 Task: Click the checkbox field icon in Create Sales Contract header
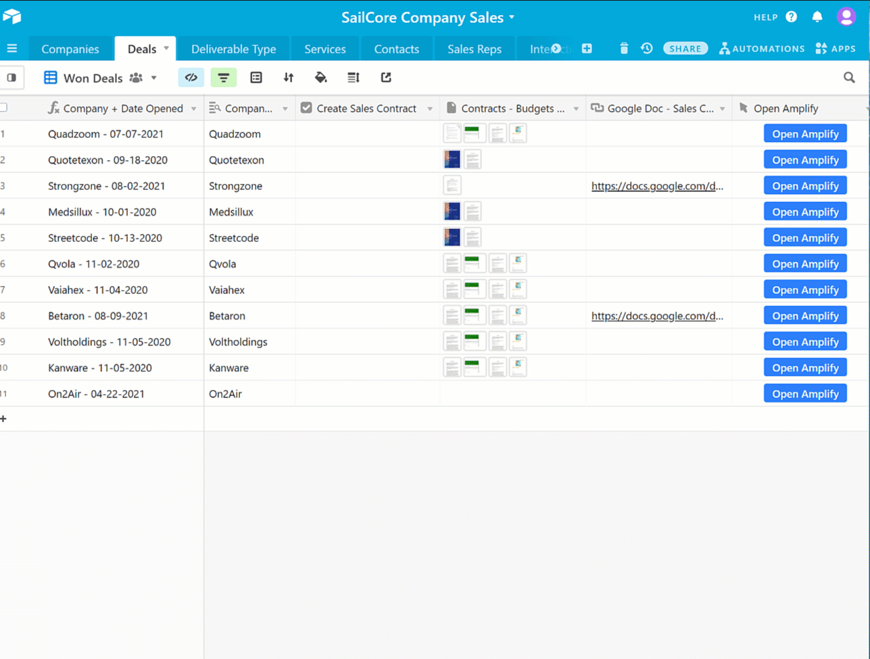(x=306, y=108)
